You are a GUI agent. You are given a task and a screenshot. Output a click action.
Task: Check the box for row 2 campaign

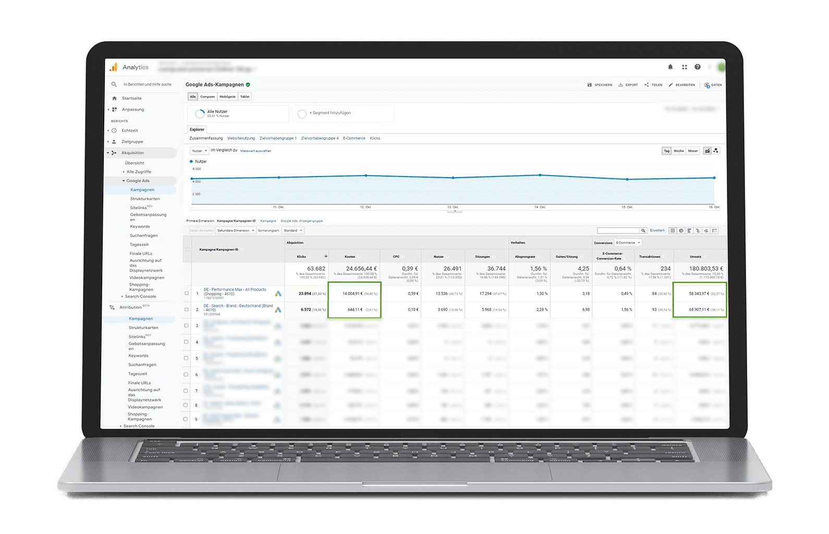(x=187, y=309)
